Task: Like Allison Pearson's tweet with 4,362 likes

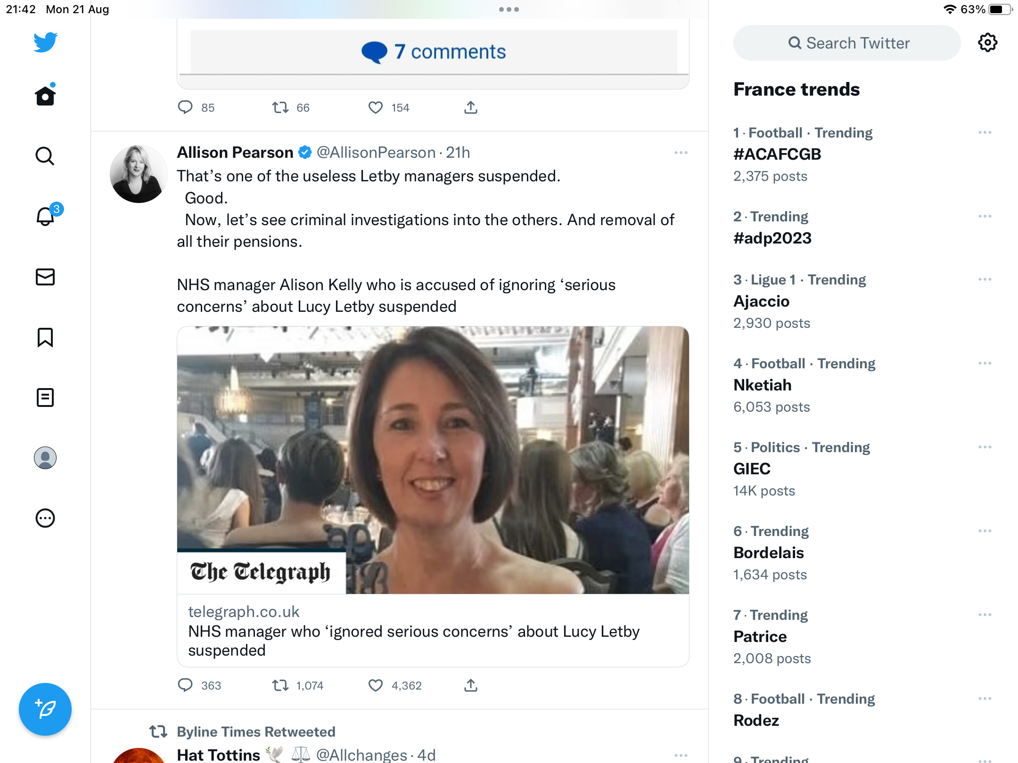Action: coord(376,685)
